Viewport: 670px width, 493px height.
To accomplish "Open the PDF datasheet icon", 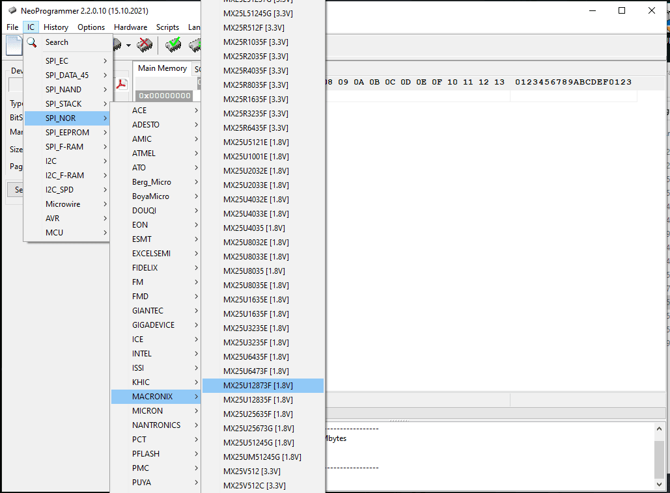I will (x=122, y=84).
